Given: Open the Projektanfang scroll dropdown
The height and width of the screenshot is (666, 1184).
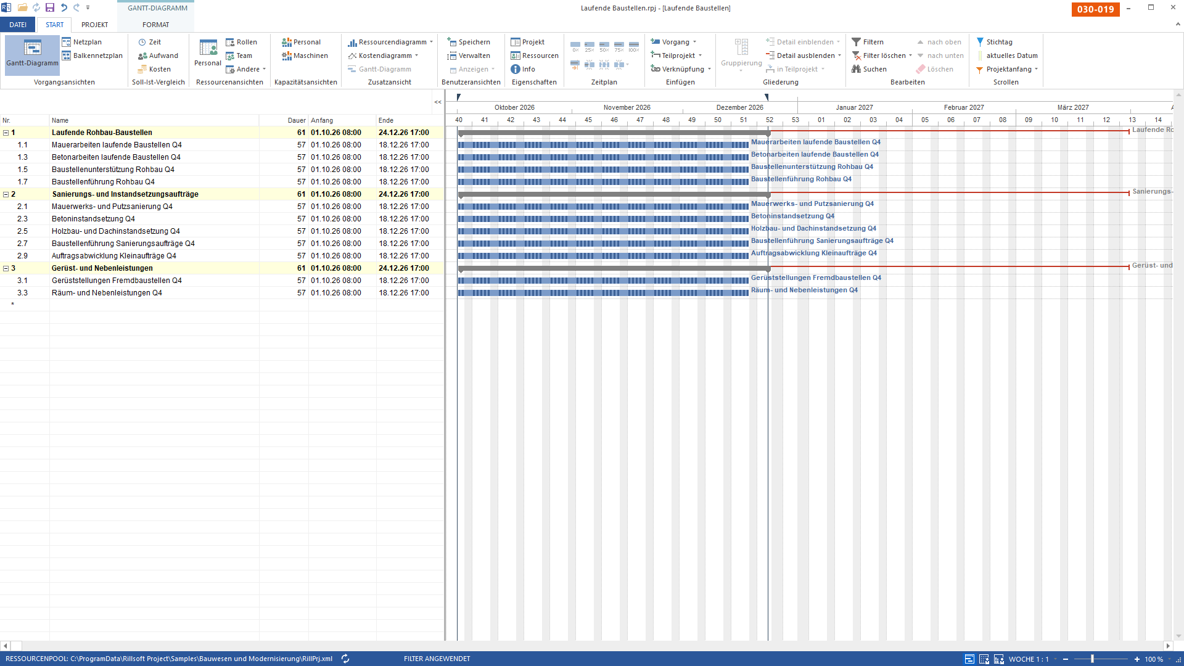Looking at the screenshot, I should point(1036,69).
